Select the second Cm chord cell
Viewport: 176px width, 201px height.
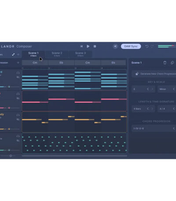[88, 62]
